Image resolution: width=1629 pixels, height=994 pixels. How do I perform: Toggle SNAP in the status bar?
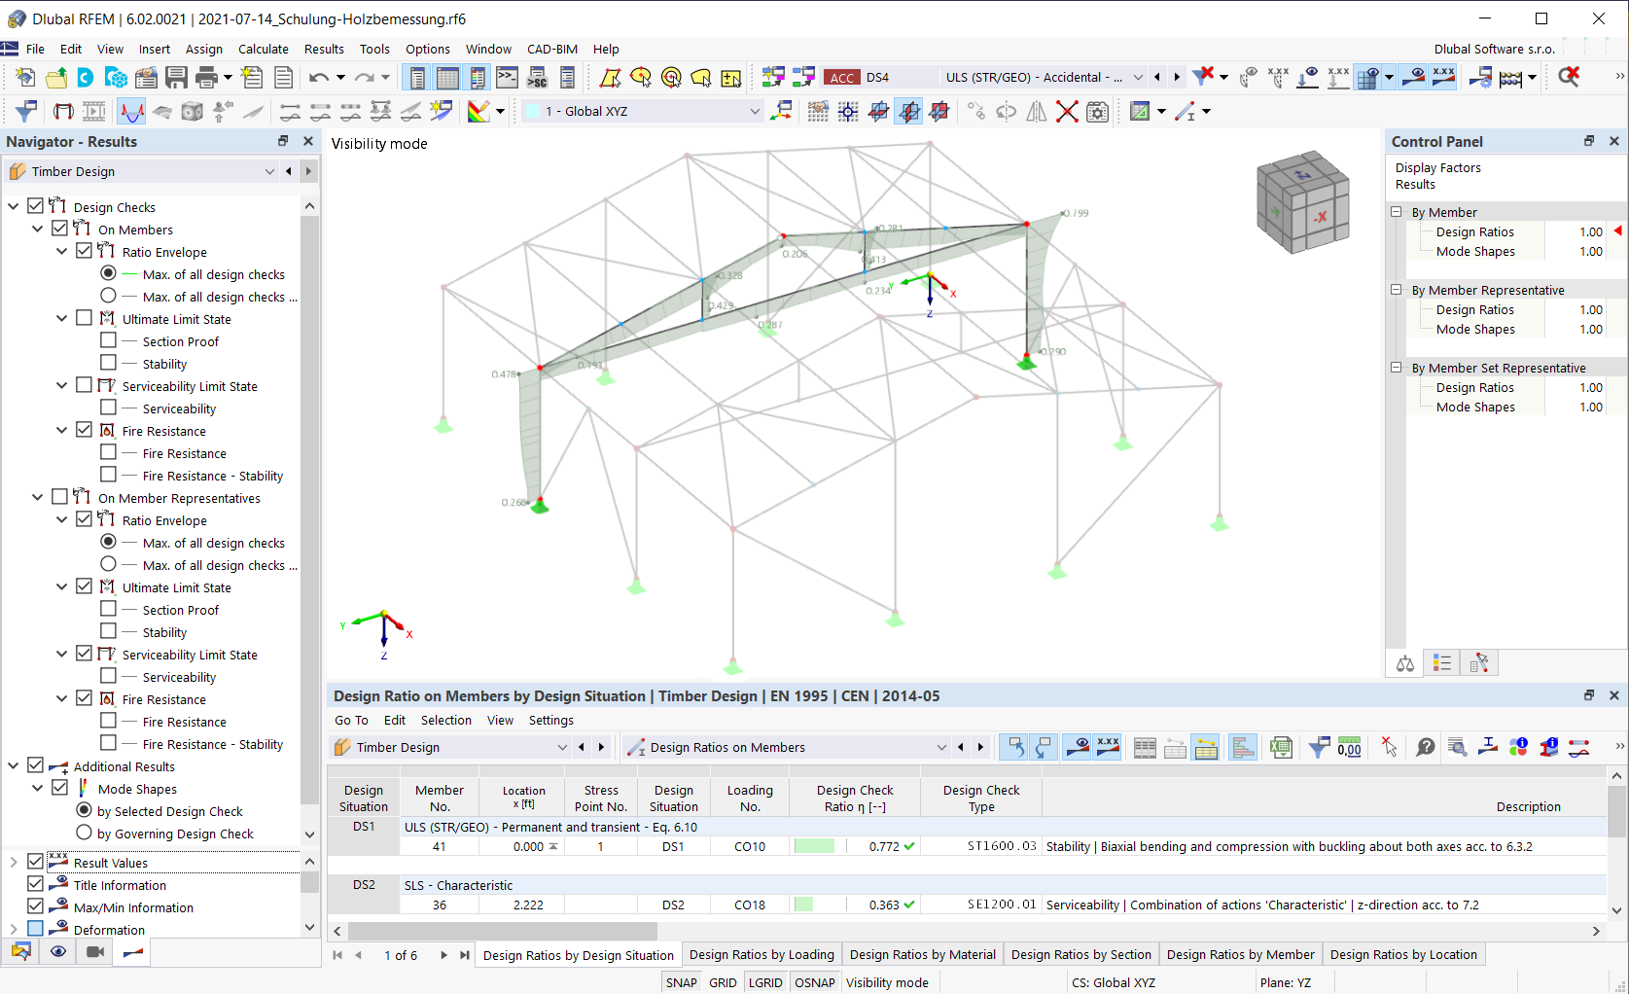tap(681, 982)
